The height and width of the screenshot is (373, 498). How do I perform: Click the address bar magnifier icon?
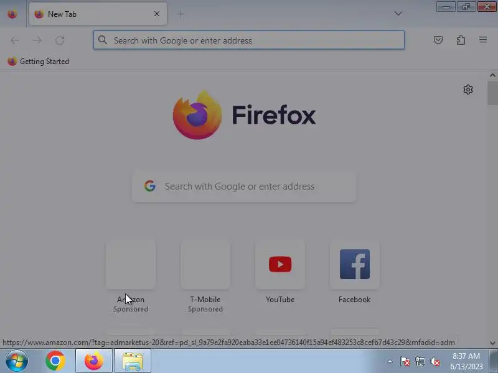(102, 40)
